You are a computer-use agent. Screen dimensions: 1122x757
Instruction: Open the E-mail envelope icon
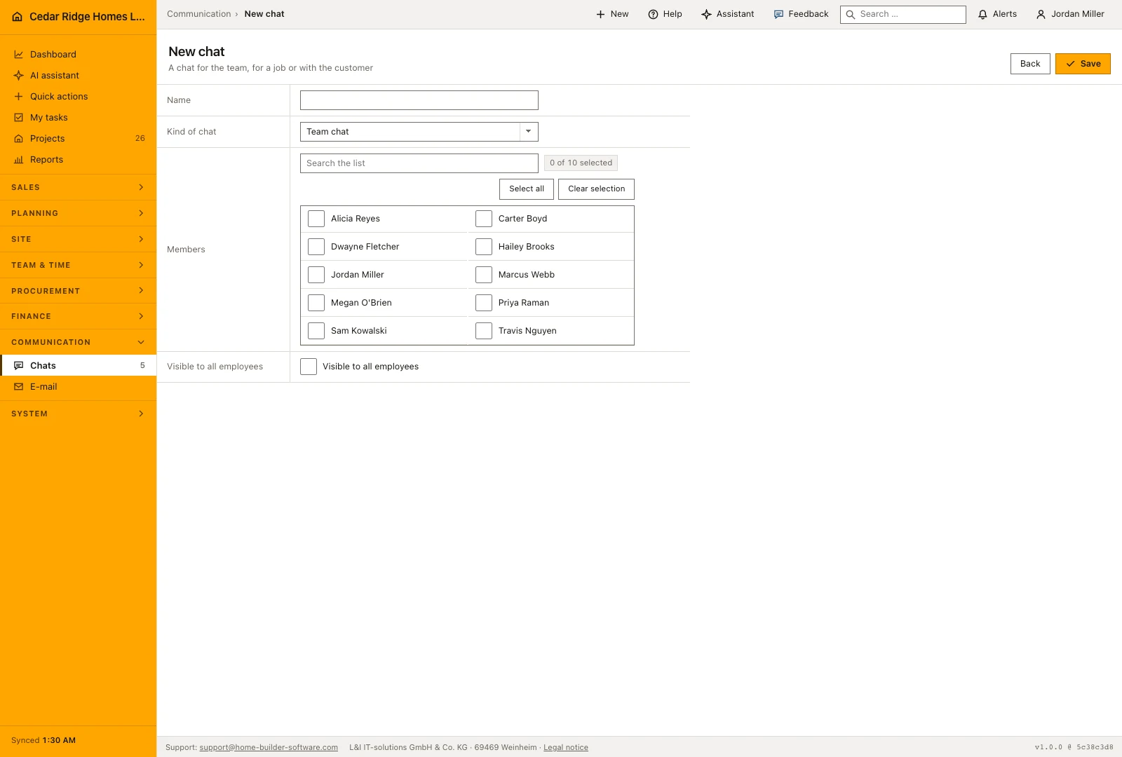(19, 387)
